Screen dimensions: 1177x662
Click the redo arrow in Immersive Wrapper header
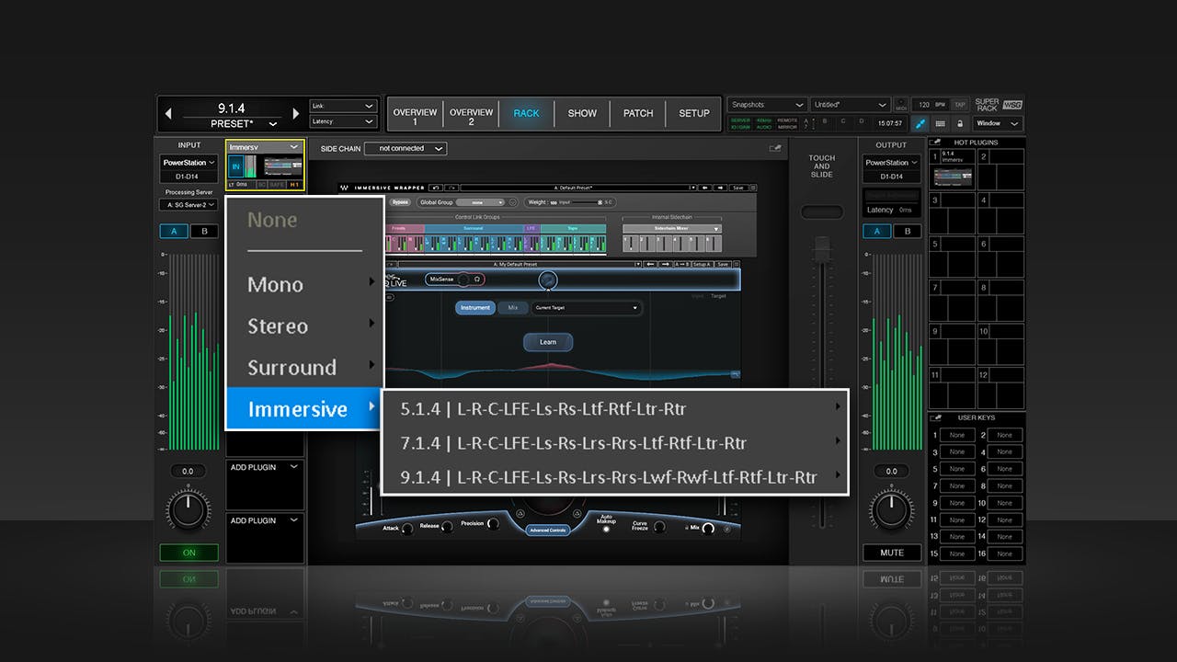pyautogui.click(x=452, y=188)
